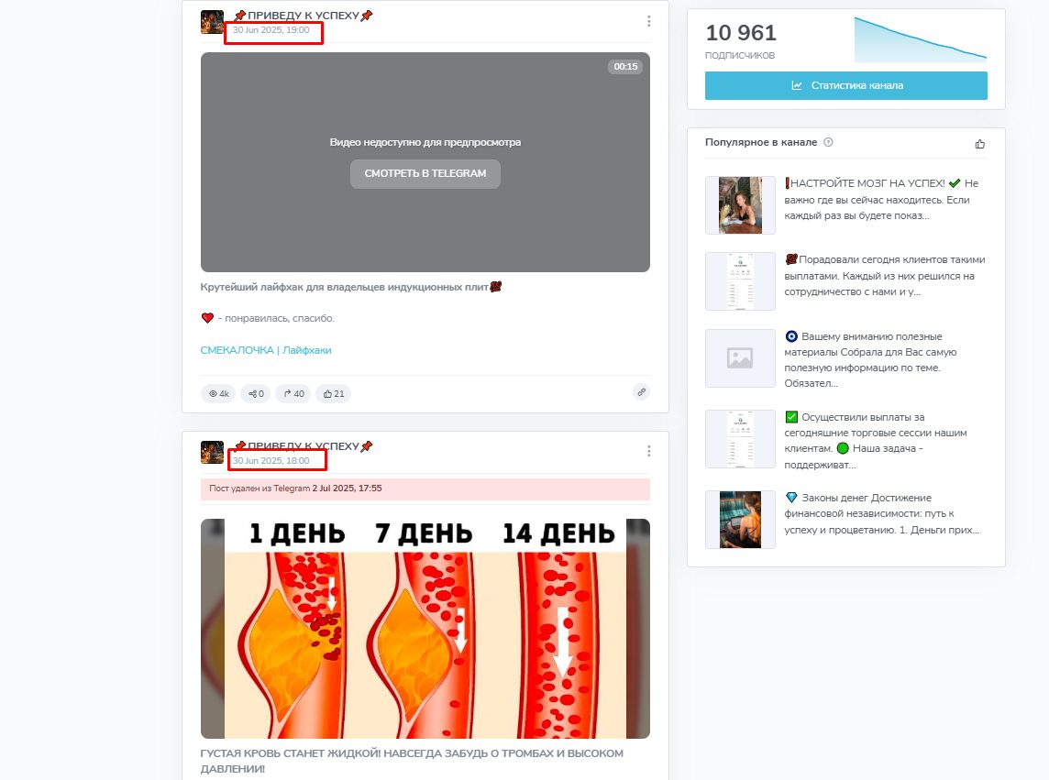Click the 4k views counter
The width and height of the screenshot is (1049, 780).
(x=219, y=394)
